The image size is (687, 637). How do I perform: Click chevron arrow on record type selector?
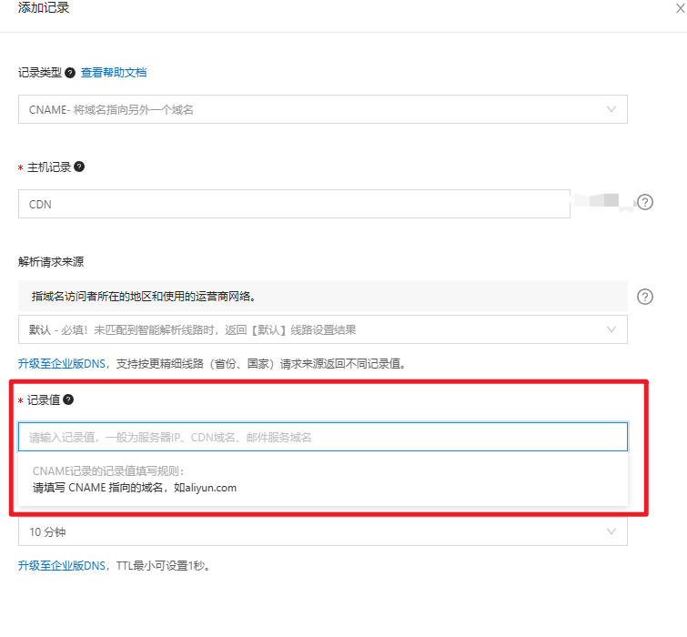pos(611,109)
